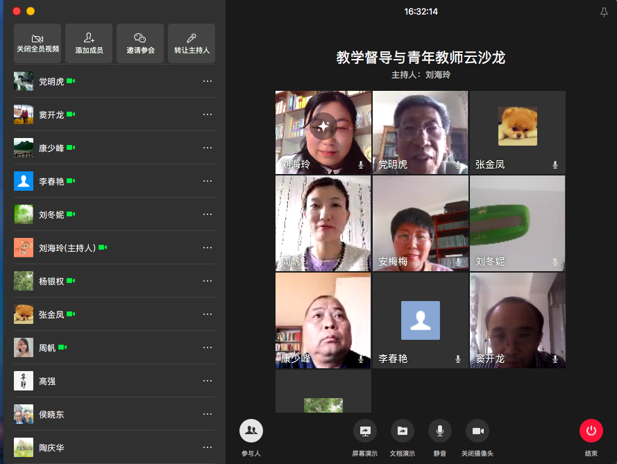Turn off camera via 关闭摄像头
The image size is (617, 464).
[x=477, y=431]
